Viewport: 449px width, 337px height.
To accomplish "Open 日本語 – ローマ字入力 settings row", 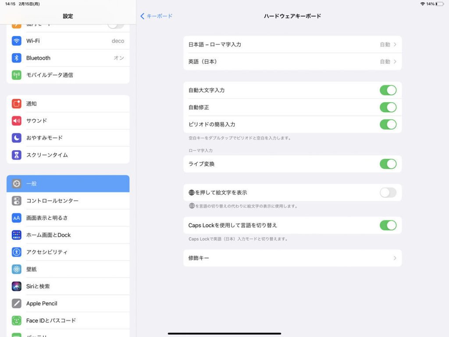I will [292, 44].
